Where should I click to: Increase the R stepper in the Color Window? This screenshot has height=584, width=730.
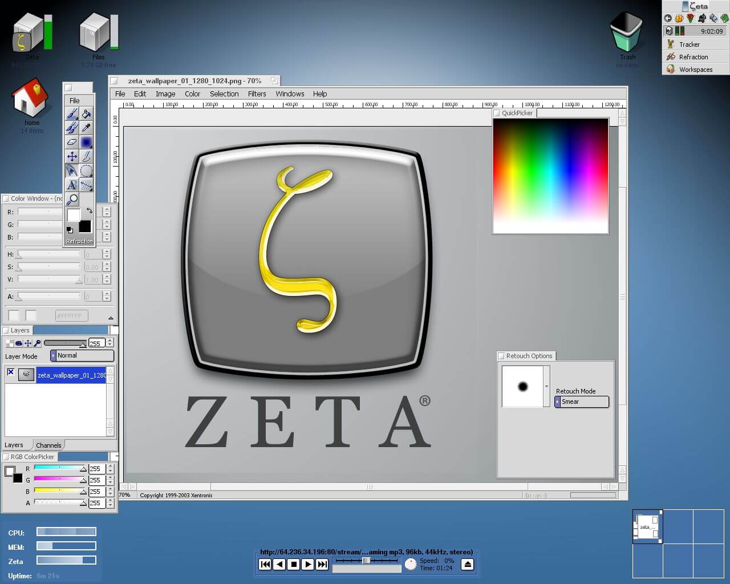107,209
